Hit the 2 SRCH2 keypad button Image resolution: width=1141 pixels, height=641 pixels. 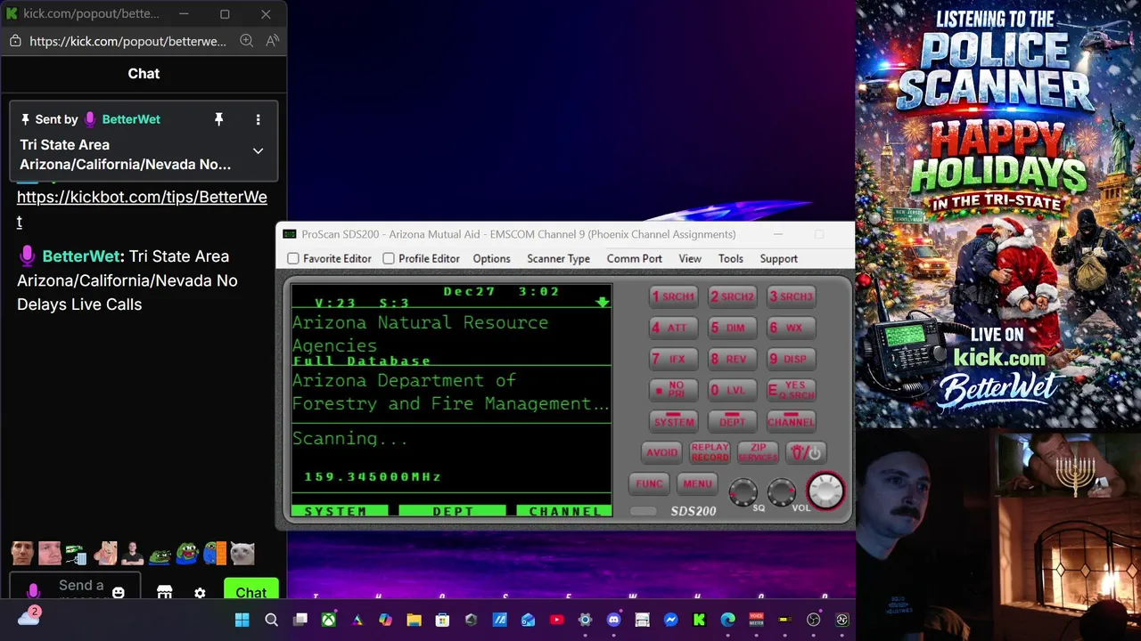coord(732,296)
